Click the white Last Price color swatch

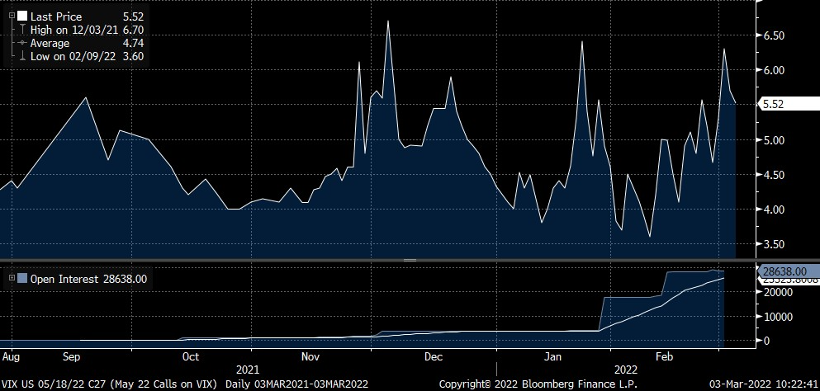coord(22,16)
